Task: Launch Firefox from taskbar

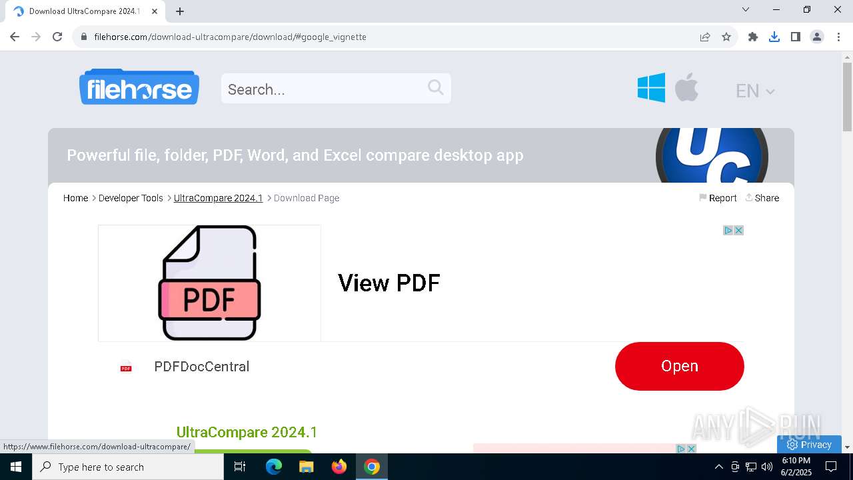Action: (x=339, y=467)
